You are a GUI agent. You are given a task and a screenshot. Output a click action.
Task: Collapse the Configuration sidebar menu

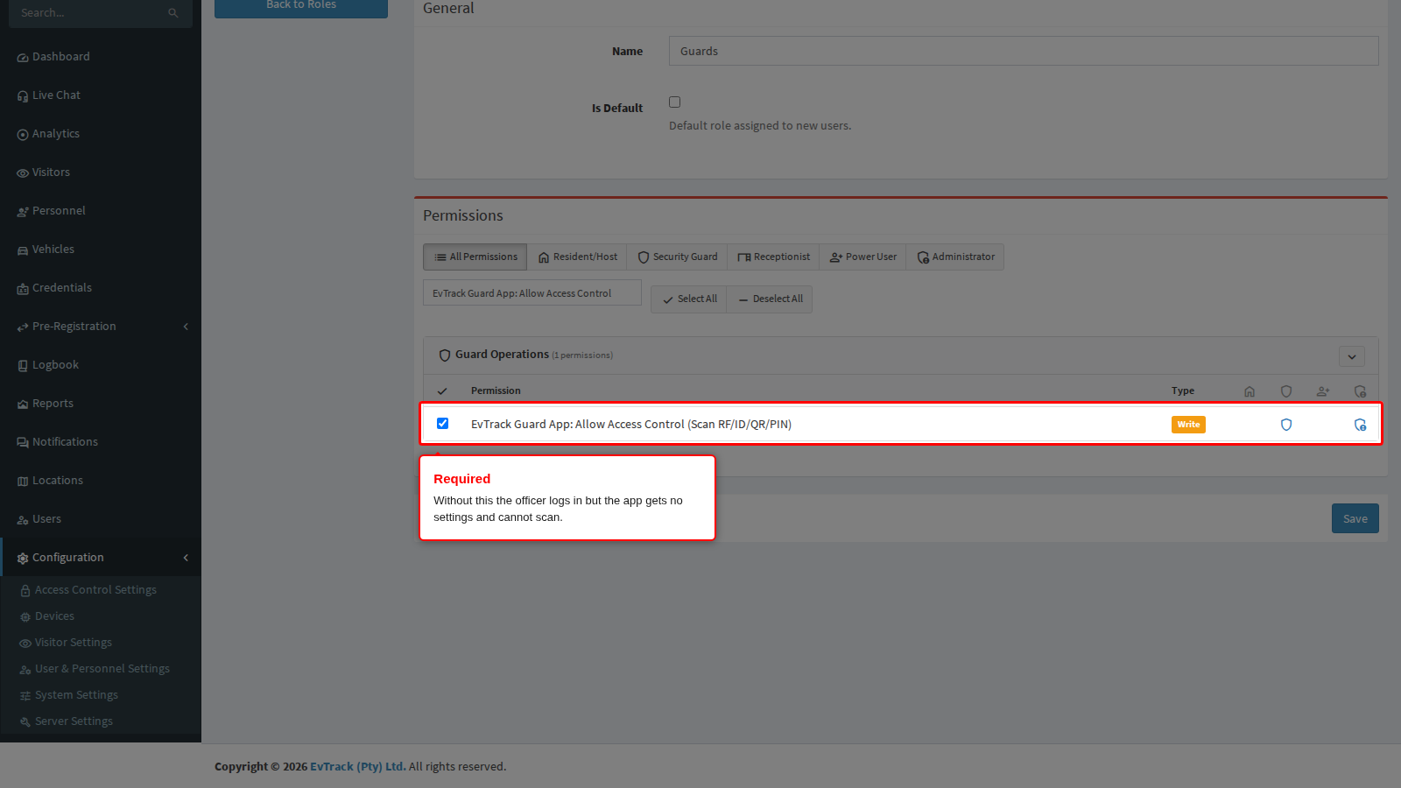pyautogui.click(x=101, y=558)
